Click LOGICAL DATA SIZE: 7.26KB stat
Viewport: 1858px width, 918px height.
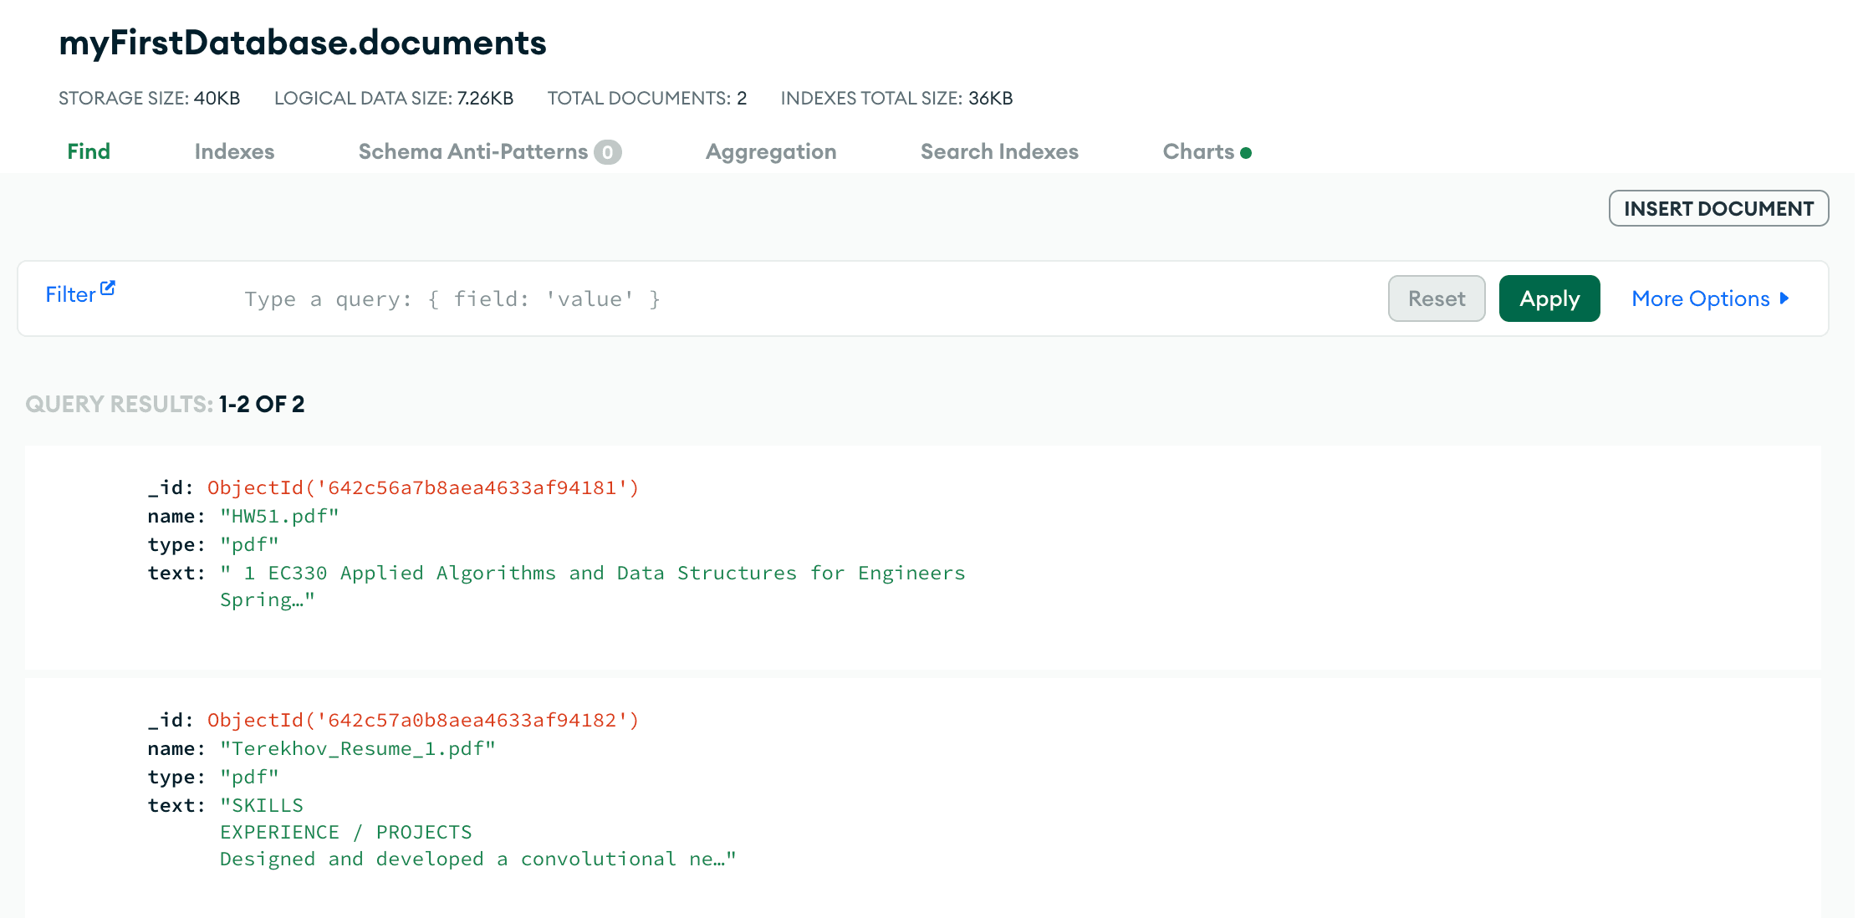[x=394, y=98]
